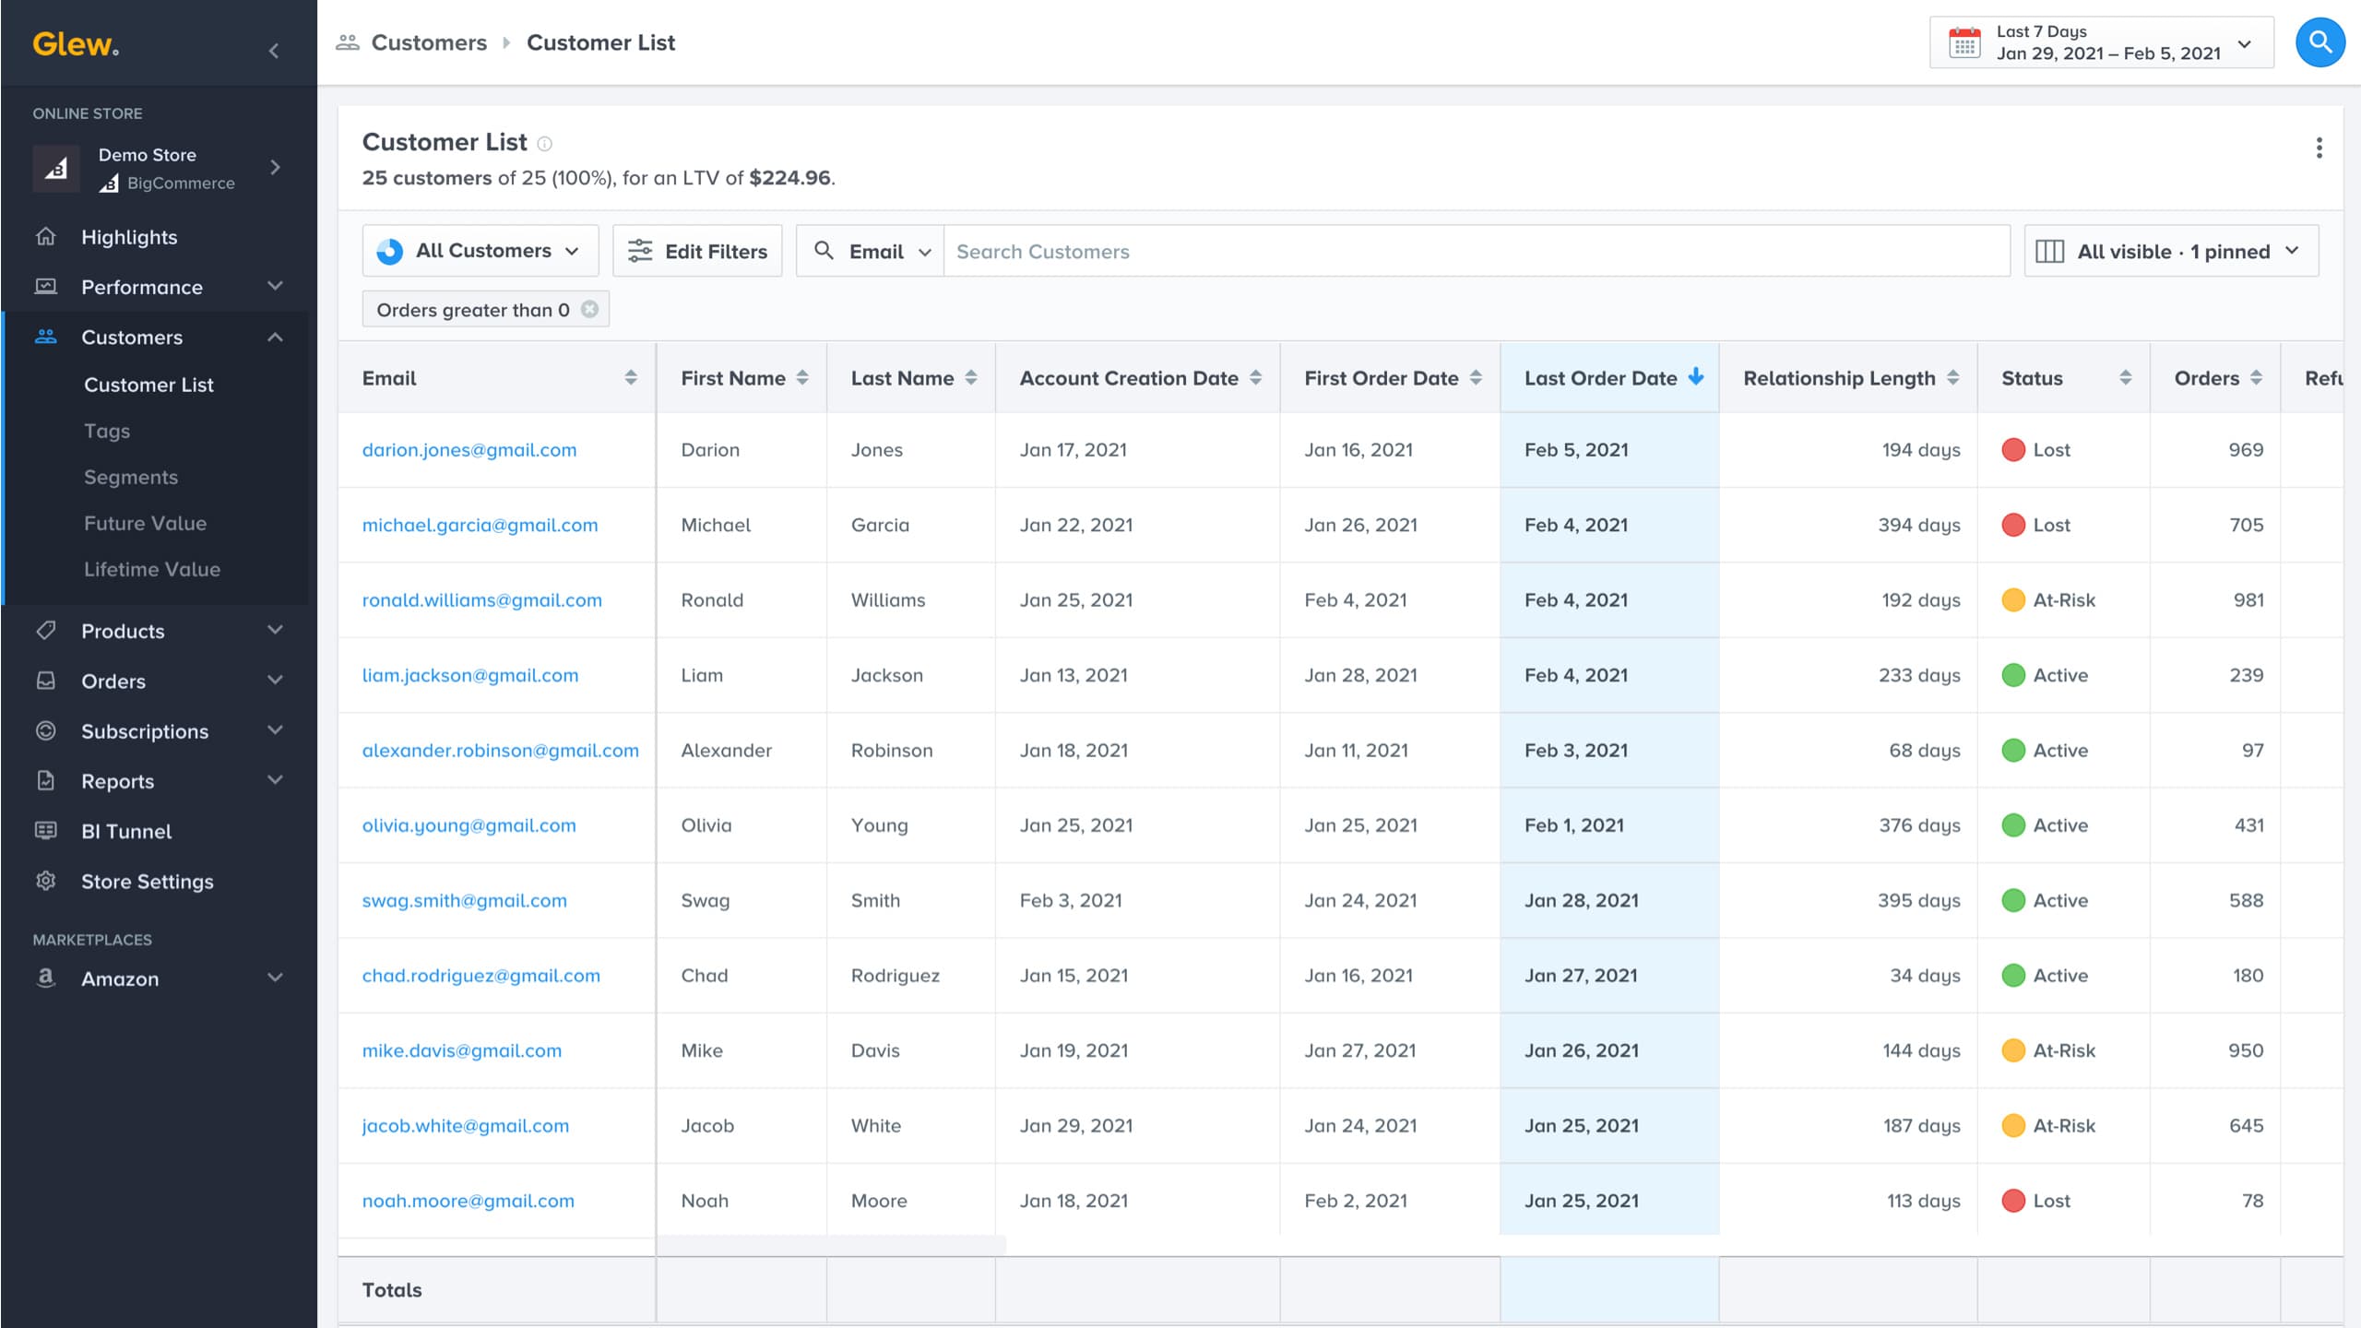
Task: Open the Demo Store switcher arrow
Action: click(x=275, y=167)
